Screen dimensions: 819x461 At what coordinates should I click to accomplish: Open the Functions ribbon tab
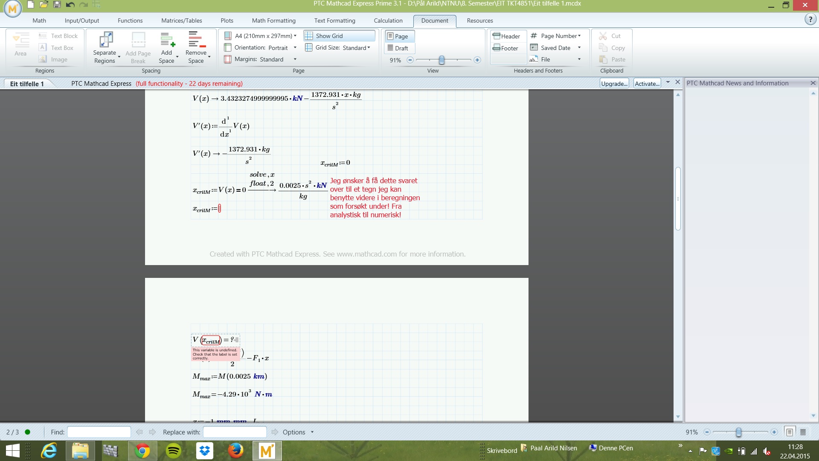tap(129, 20)
